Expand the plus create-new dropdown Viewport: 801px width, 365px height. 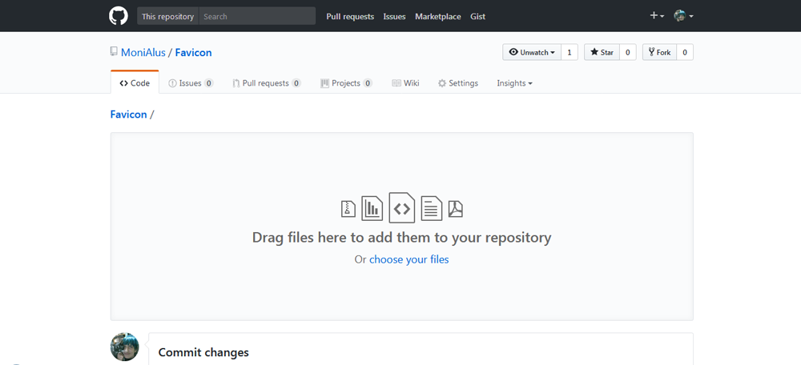pos(657,16)
